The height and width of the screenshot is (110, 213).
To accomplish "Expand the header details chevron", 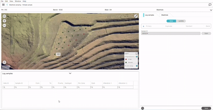I will 211,10.
